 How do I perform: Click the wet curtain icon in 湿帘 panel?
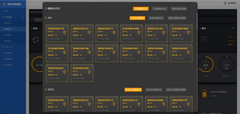(x=204, y=40)
